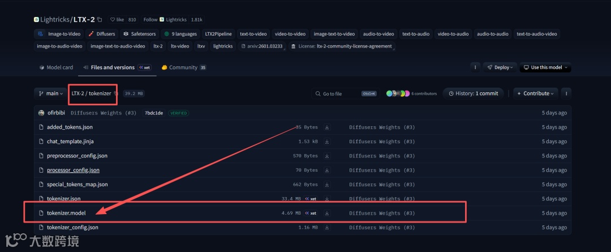Open the preprocessor_config.json file
Viewport: 611px width, 252px height.
click(77, 156)
